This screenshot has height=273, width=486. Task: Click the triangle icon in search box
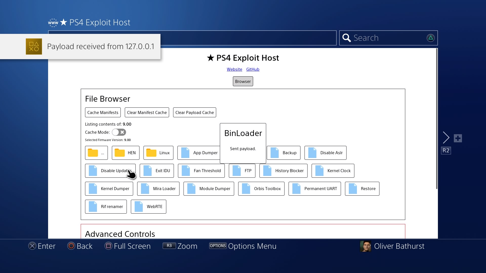(x=430, y=38)
